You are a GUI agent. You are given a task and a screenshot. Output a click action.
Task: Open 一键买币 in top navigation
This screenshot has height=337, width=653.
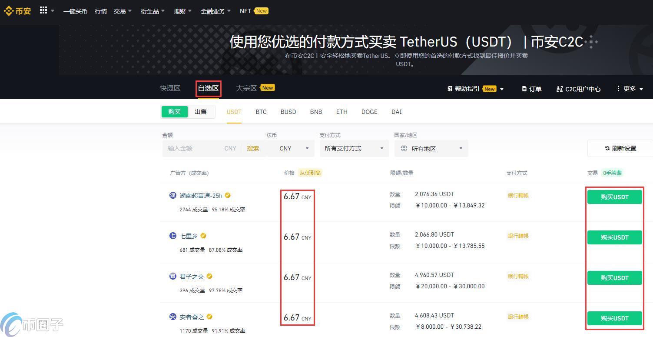[x=75, y=11]
